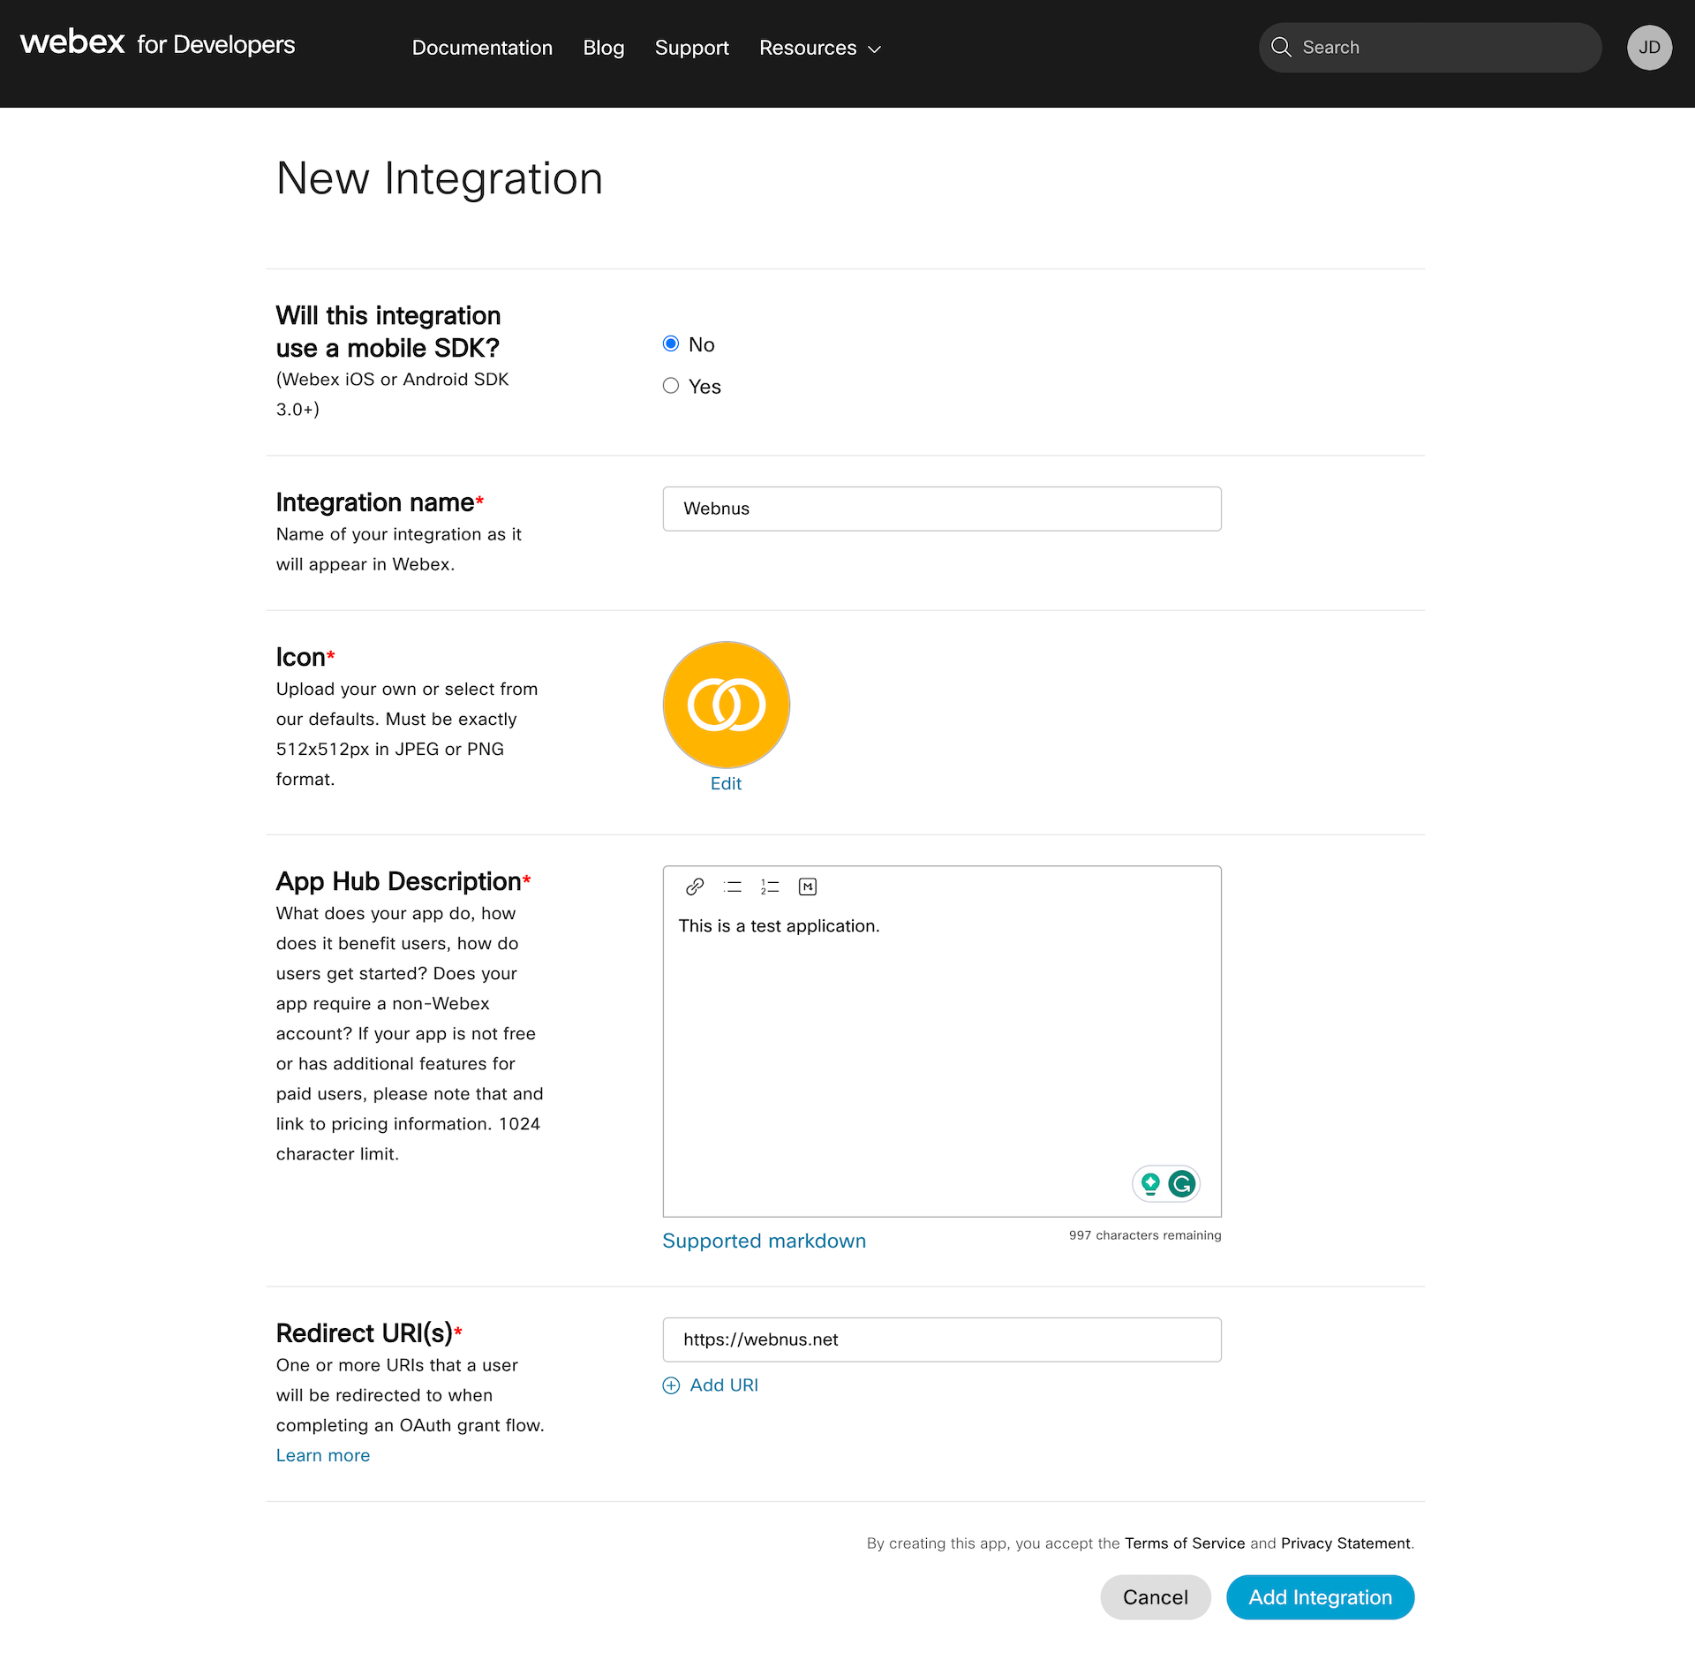Click the Add Integration button
The image size is (1695, 1660).
[1320, 1597]
